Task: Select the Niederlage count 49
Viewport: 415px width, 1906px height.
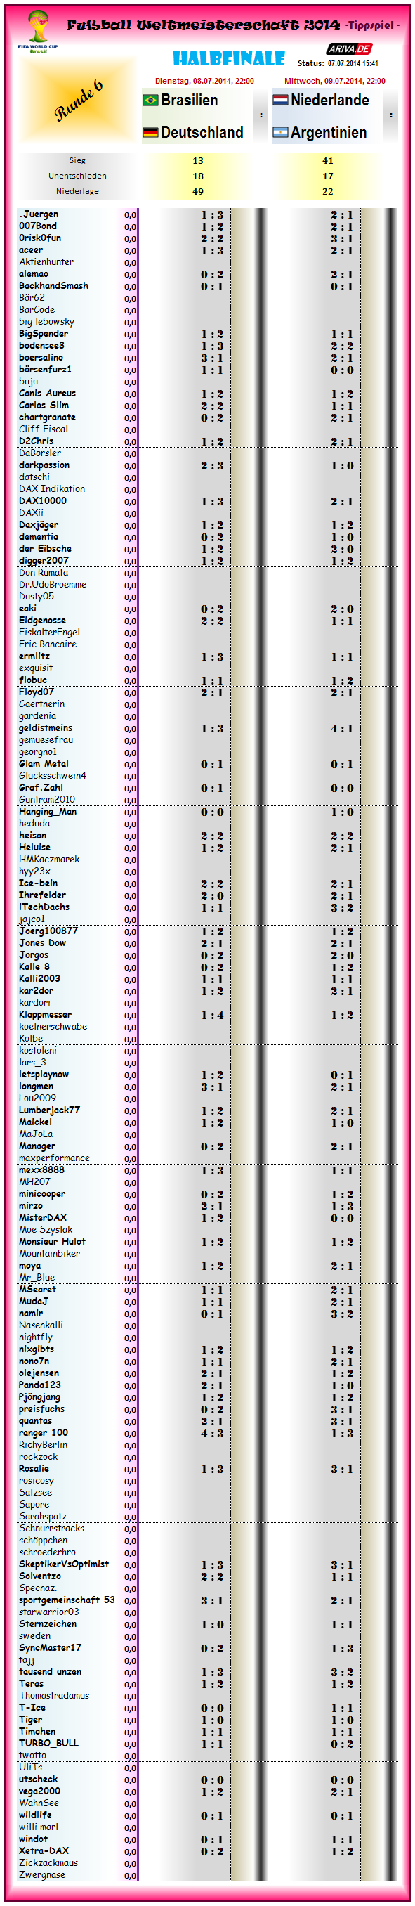Action: [x=197, y=192]
